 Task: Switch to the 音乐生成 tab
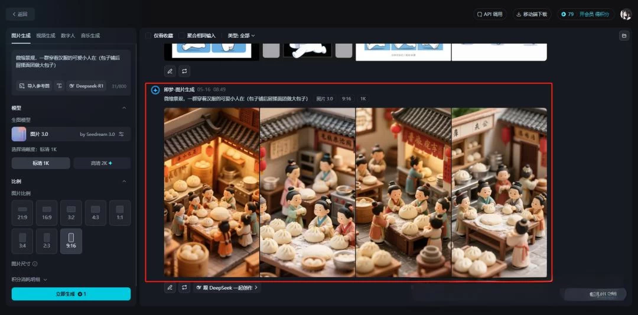click(90, 35)
